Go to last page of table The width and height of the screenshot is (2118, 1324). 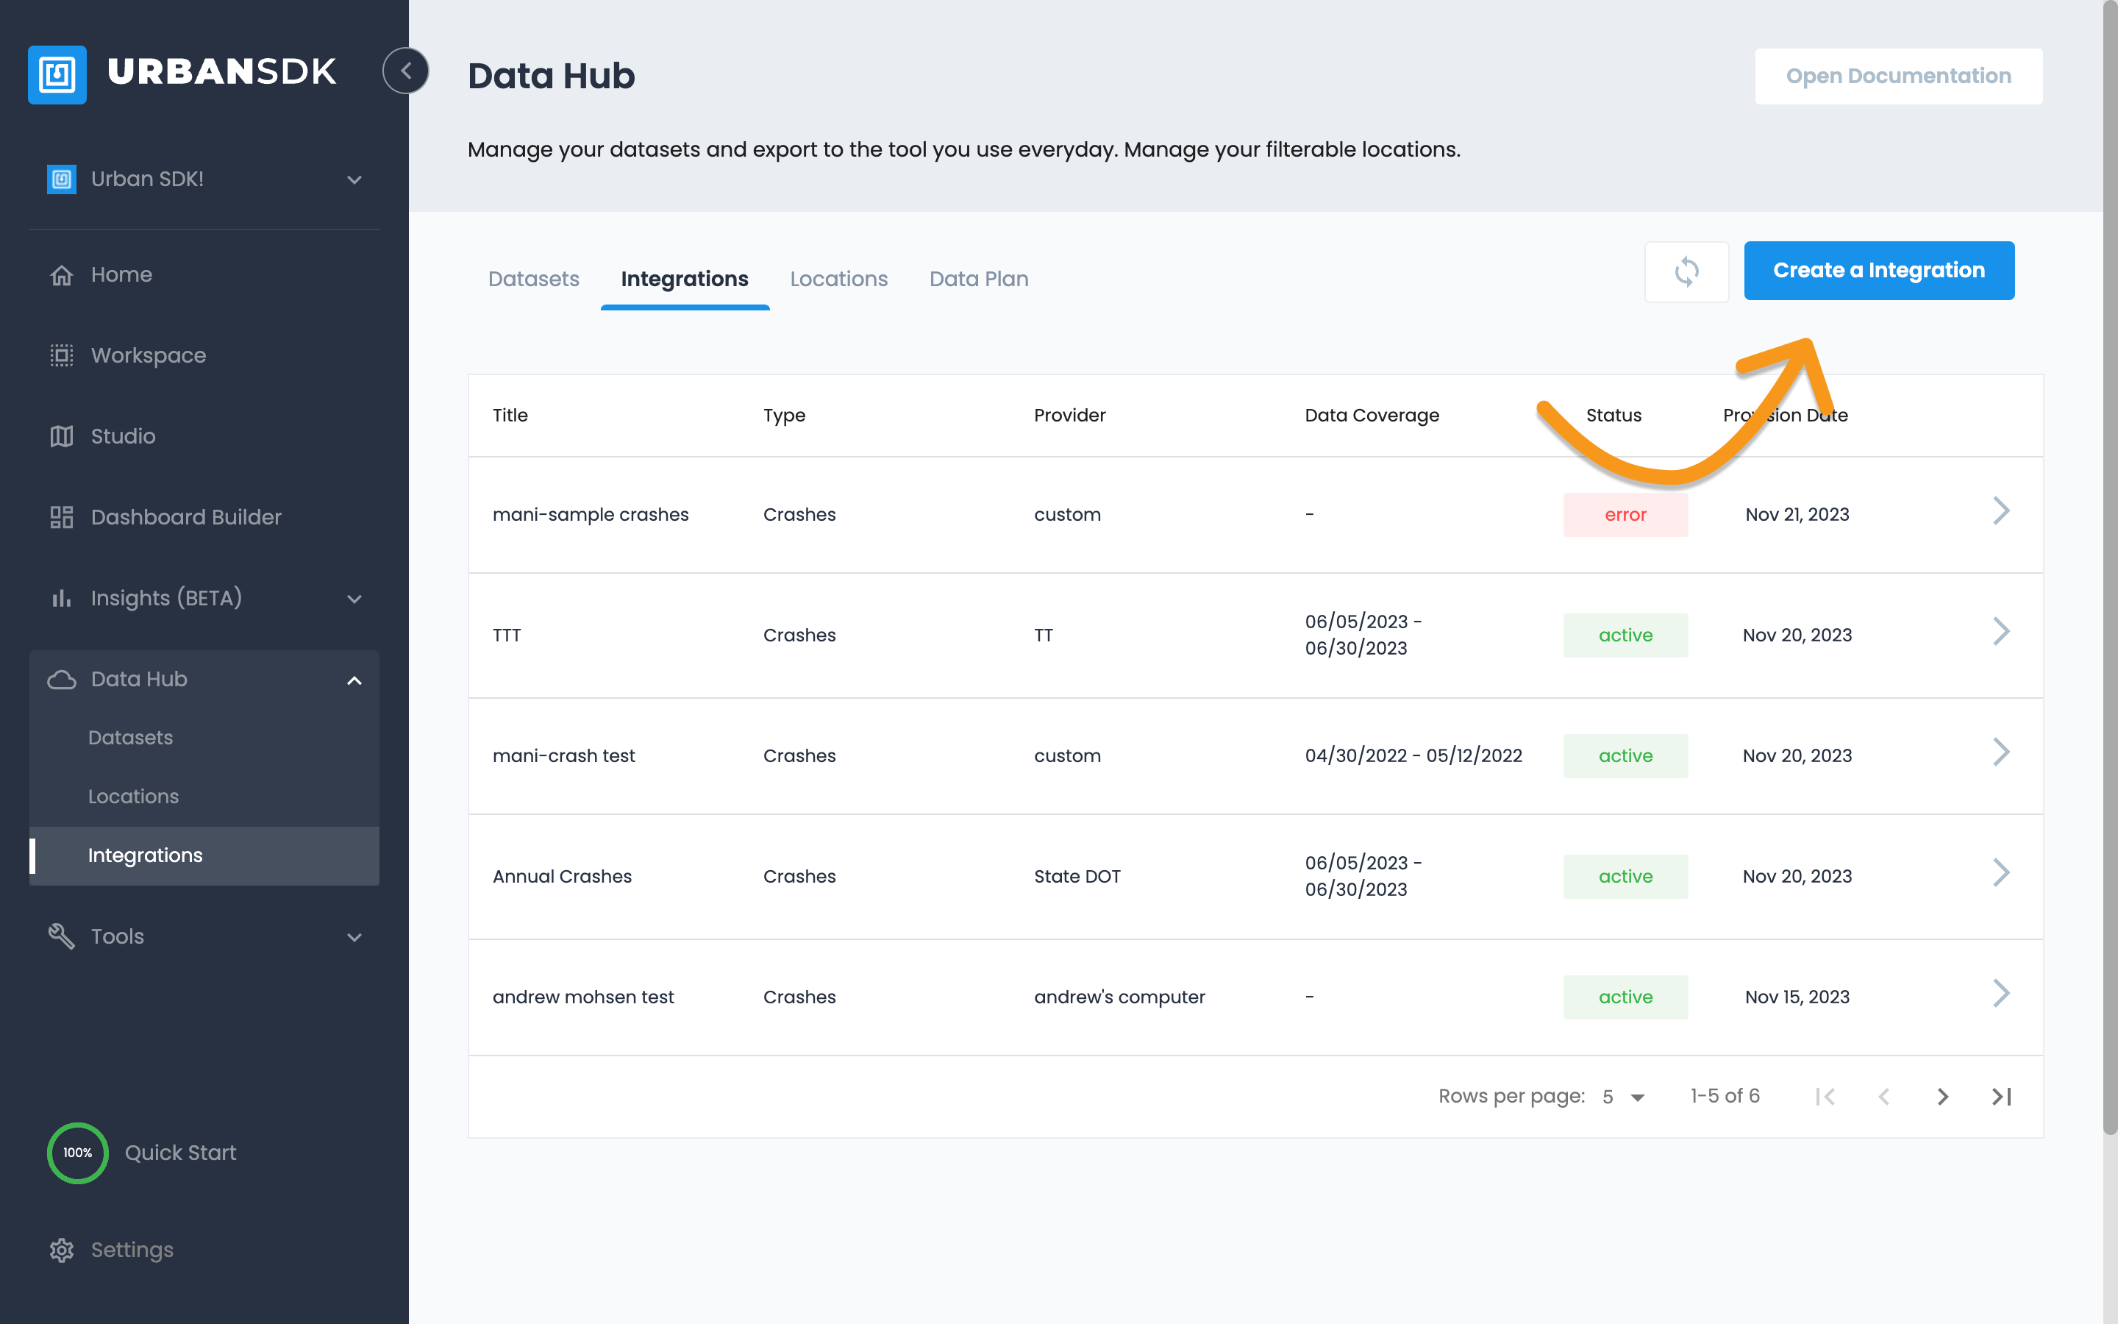(x=2001, y=1096)
